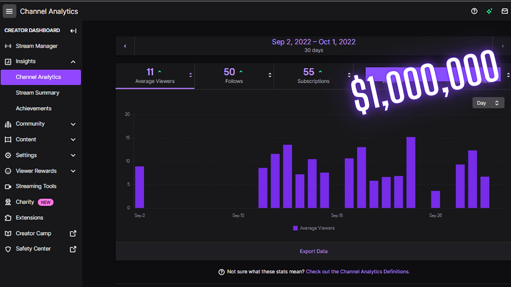This screenshot has height=287, width=511.
Task: Click the '30 days' range text
Action: 313,51
